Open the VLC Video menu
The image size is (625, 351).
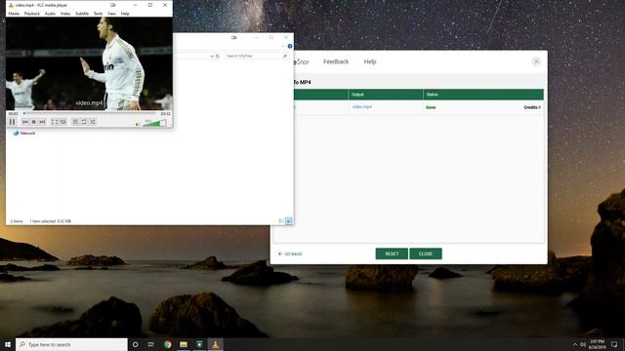pos(65,14)
